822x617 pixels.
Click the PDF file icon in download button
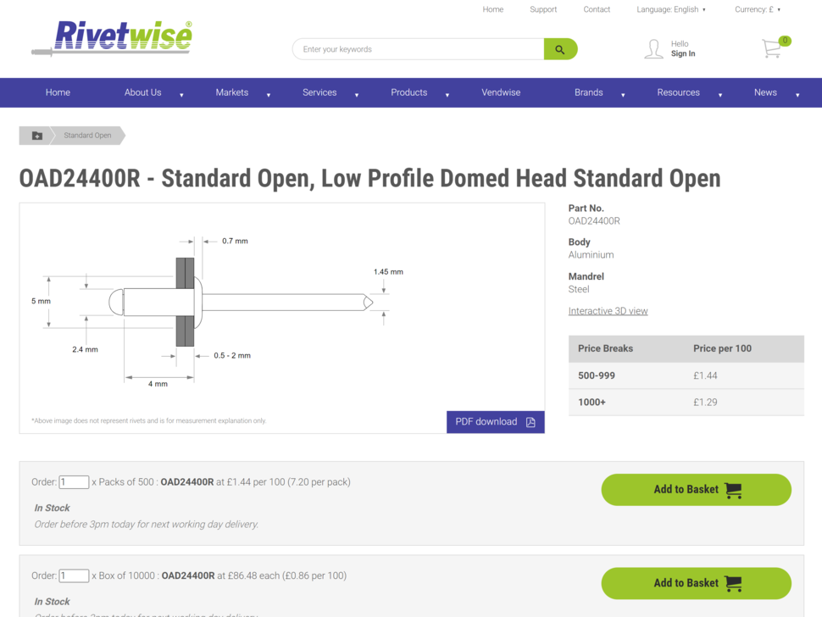[530, 422]
